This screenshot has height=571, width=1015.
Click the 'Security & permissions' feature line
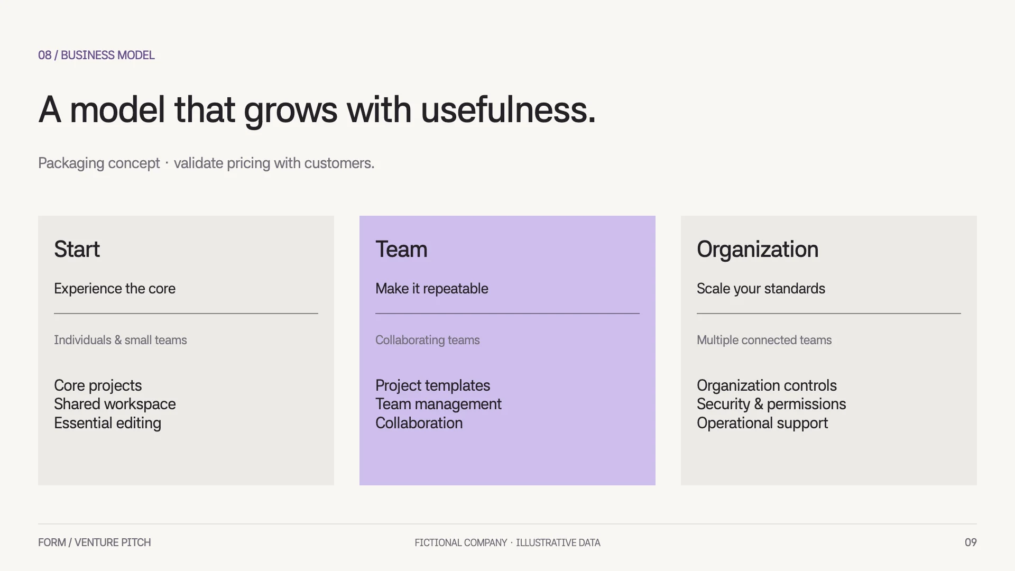point(771,404)
